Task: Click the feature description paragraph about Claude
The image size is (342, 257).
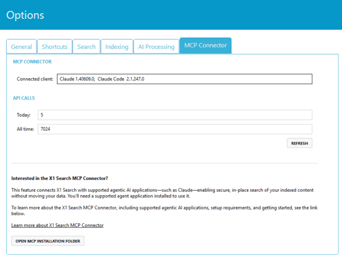Action: [x=162, y=193]
